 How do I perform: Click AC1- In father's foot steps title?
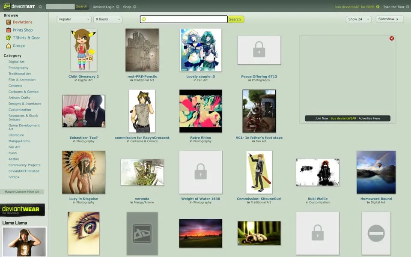[x=259, y=137]
